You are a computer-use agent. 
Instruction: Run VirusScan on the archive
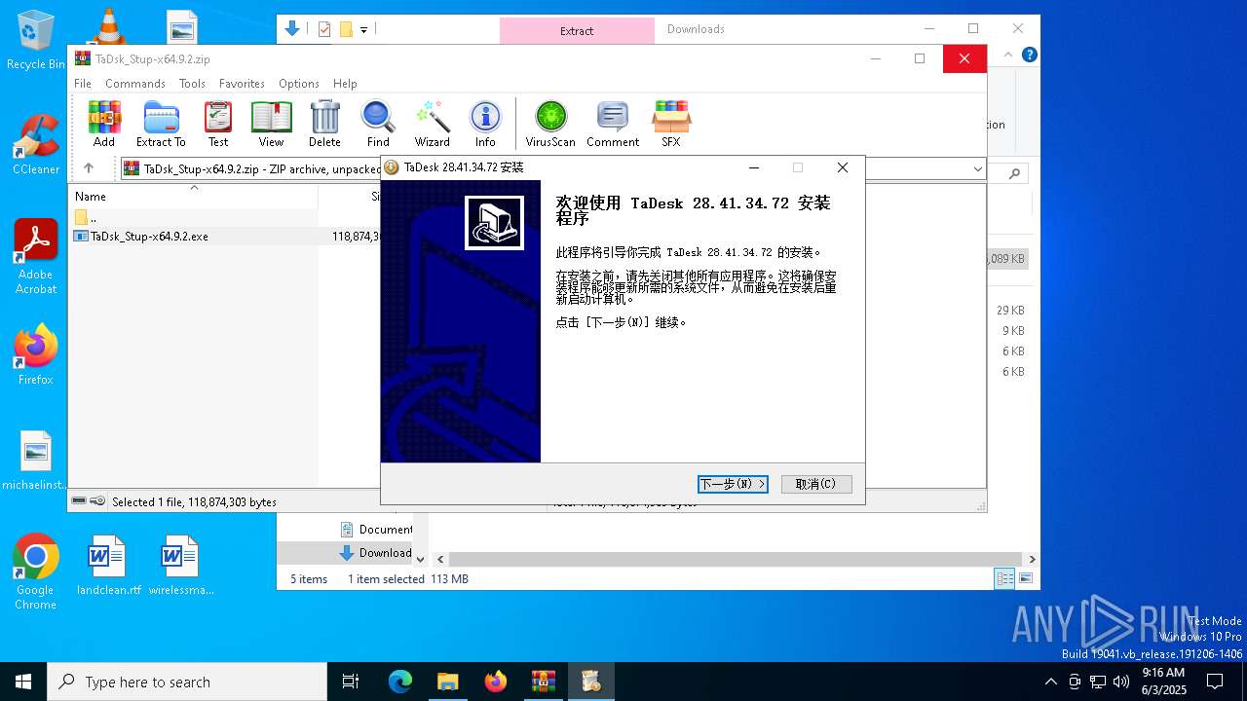[x=550, y=124]
